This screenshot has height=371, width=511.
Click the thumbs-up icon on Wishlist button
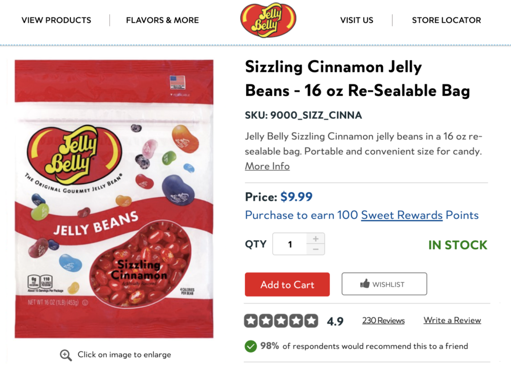click(x=365, y=284)
